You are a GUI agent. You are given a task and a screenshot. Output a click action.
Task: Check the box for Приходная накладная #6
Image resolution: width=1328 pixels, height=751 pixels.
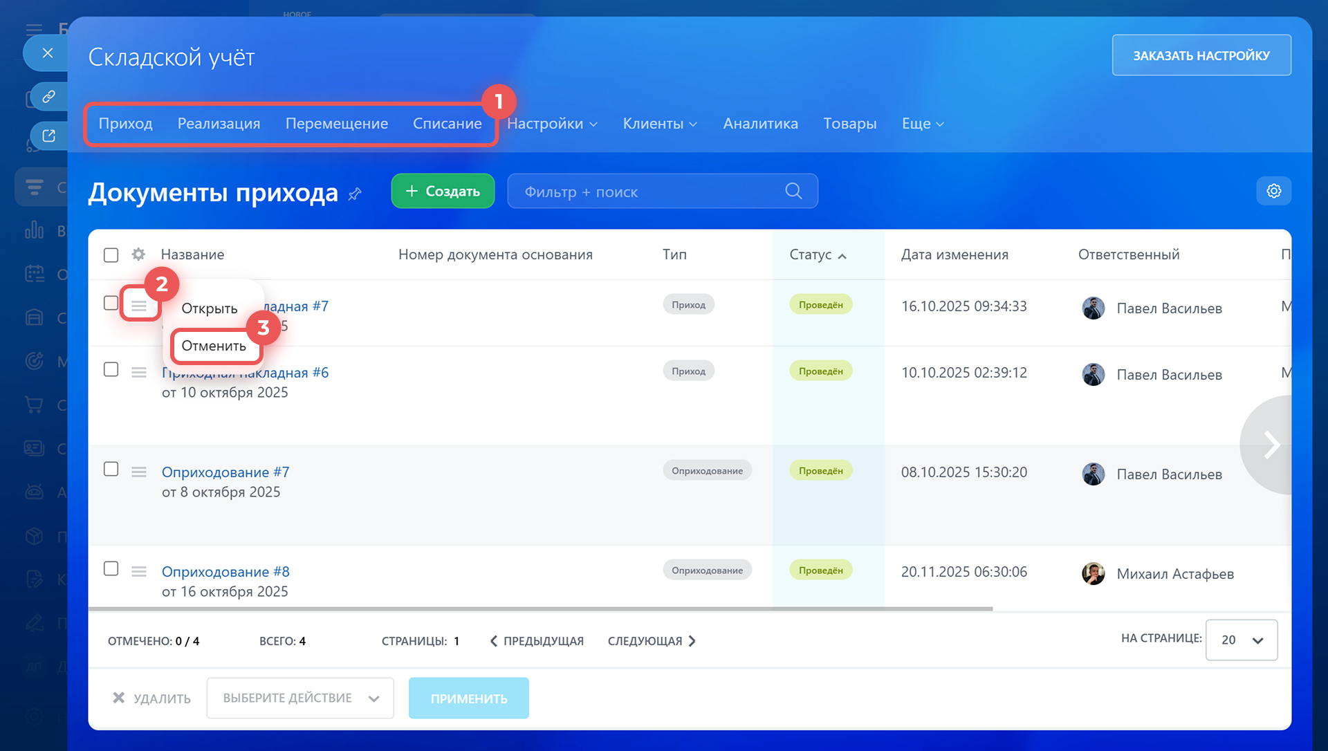point(111,369)
